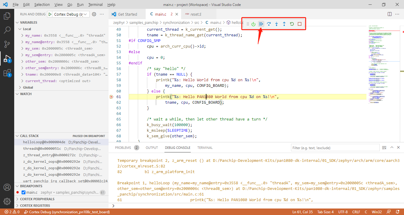The image size is (404, 215).
Task: Click Step Into in the debug toolbar
Action: click(277, 24)
